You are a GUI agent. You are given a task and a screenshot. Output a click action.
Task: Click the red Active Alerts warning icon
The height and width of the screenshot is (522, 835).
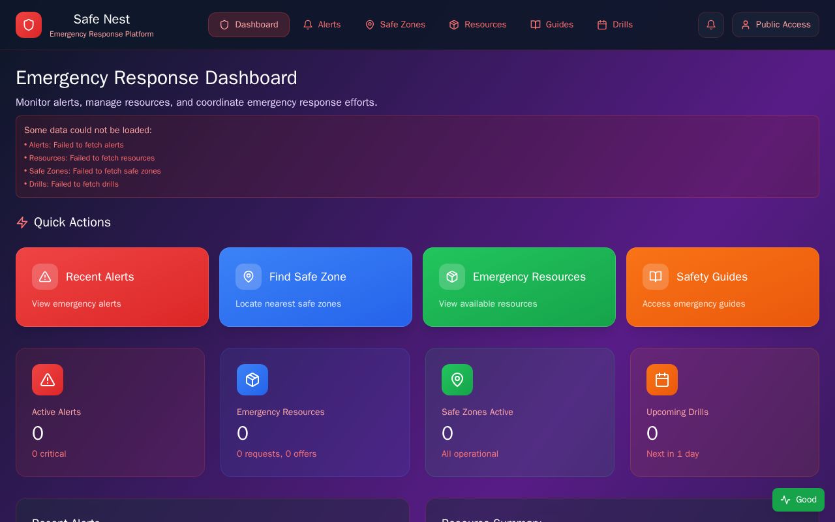click(48, 380)
